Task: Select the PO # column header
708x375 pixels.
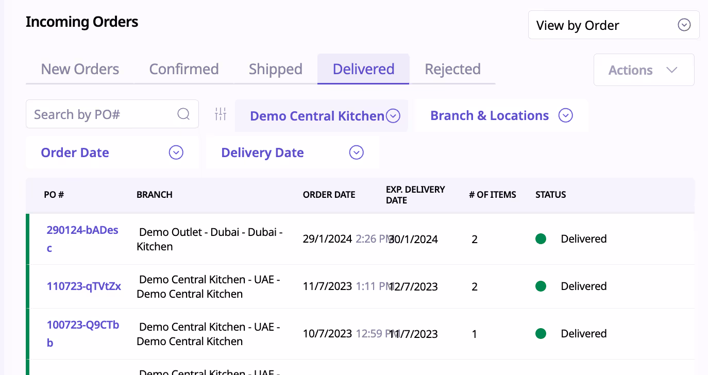Action: [x=54, y=195]
